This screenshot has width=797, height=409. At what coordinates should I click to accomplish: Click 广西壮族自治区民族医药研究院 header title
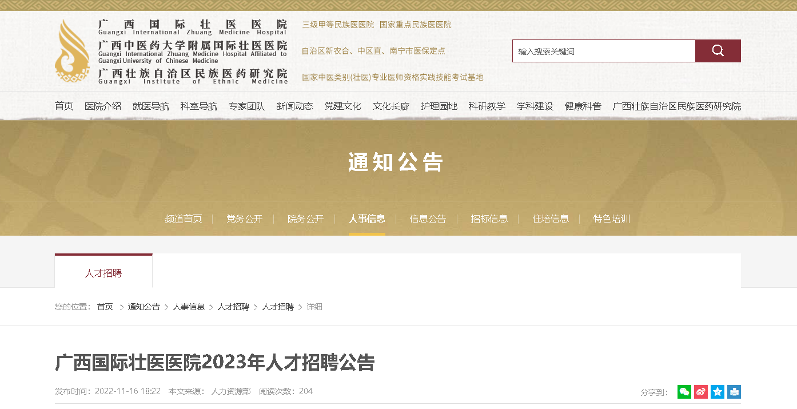coord(193,73)
